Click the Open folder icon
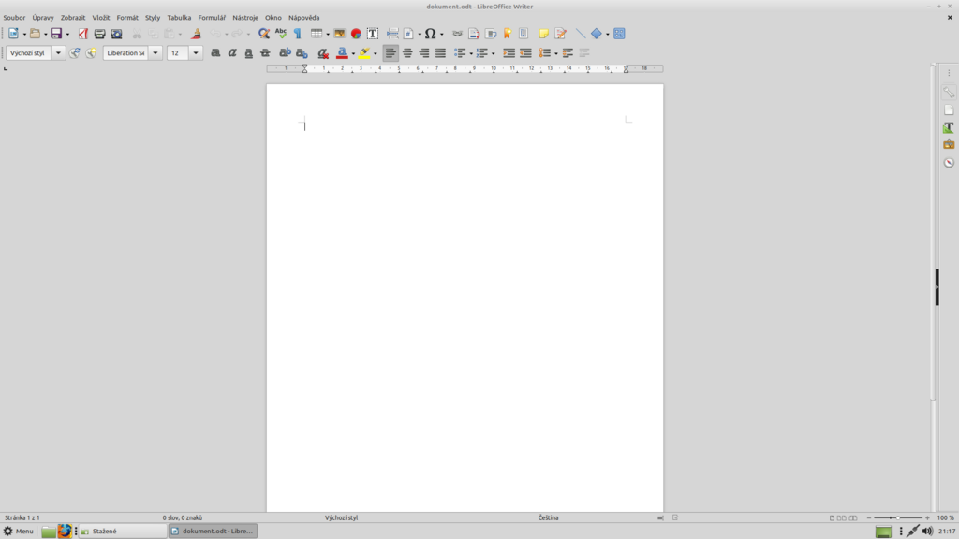Screen dimensions: 959x539 coord(35,34)
